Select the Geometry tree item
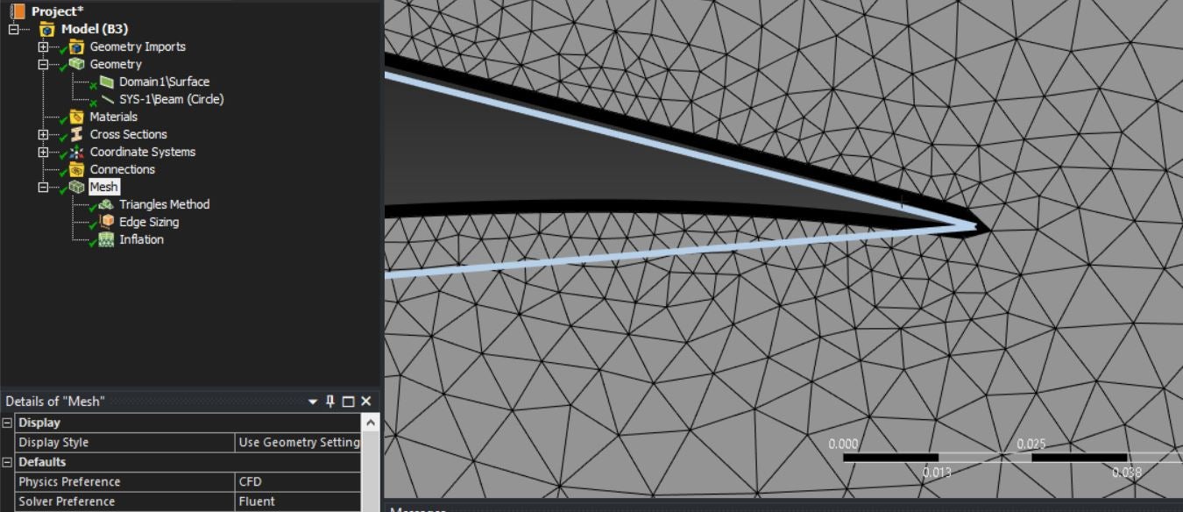Image resolution: width=1183 pixels, height=512 pixels. (115, 64)
